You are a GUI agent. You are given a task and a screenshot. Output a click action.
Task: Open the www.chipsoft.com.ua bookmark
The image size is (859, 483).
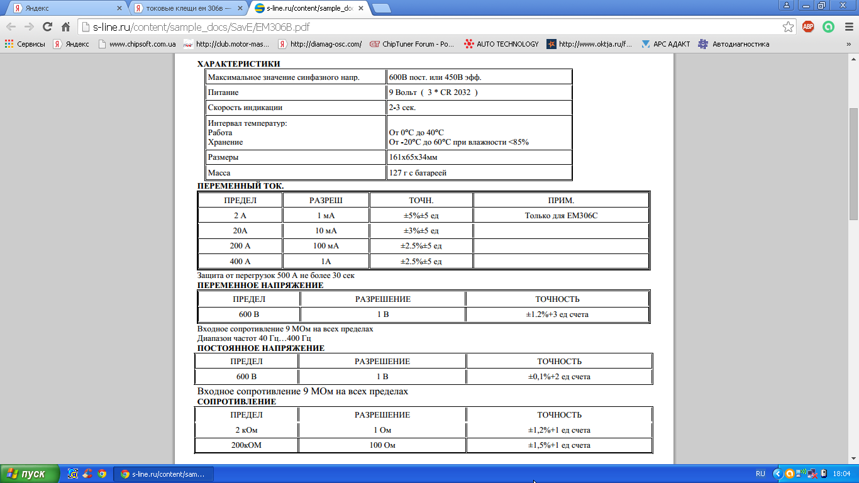tap(136, 44)
